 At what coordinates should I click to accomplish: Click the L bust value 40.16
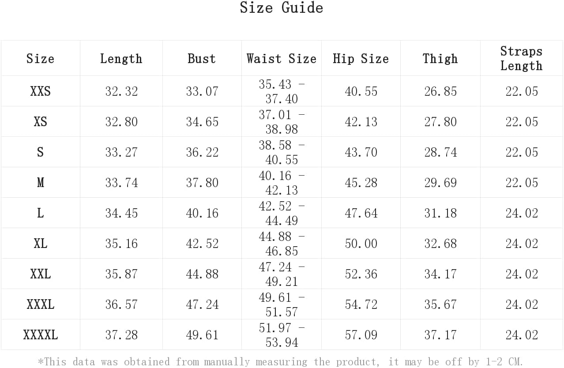tap(202, 213)
